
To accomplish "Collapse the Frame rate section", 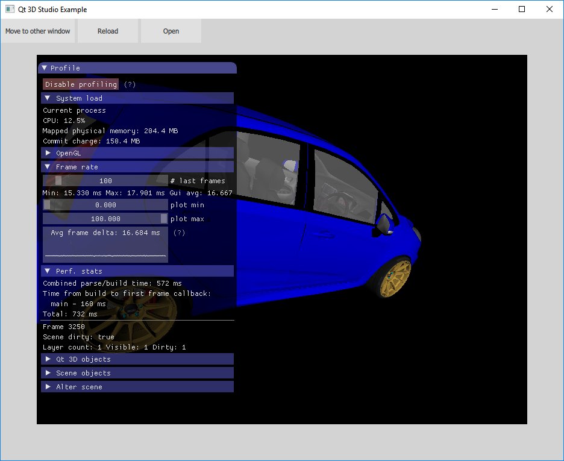I will [48, 166].
